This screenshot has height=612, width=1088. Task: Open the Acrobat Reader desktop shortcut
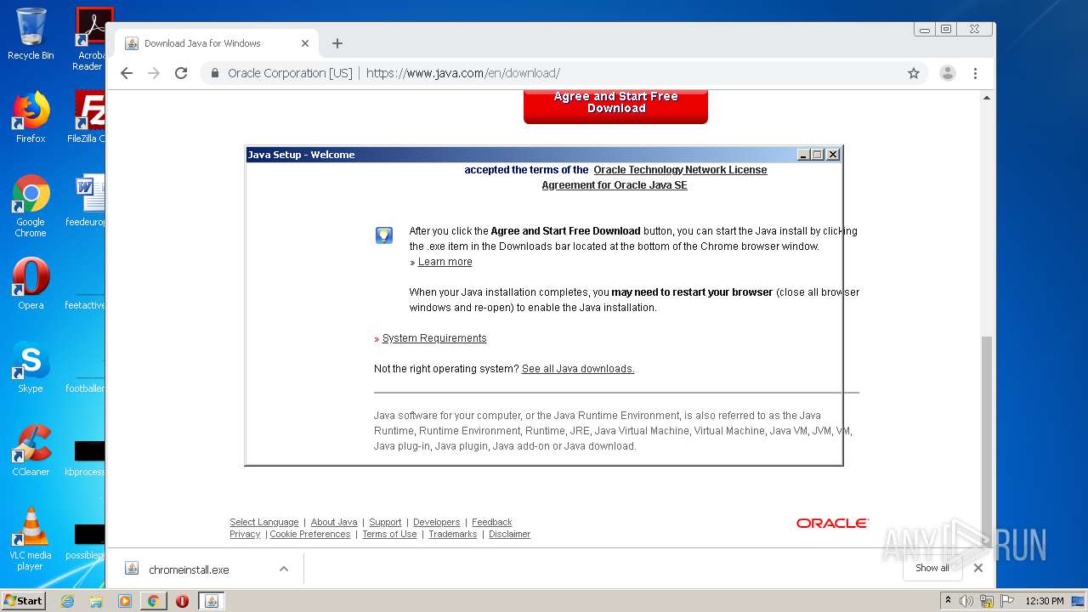pos(89,39)
